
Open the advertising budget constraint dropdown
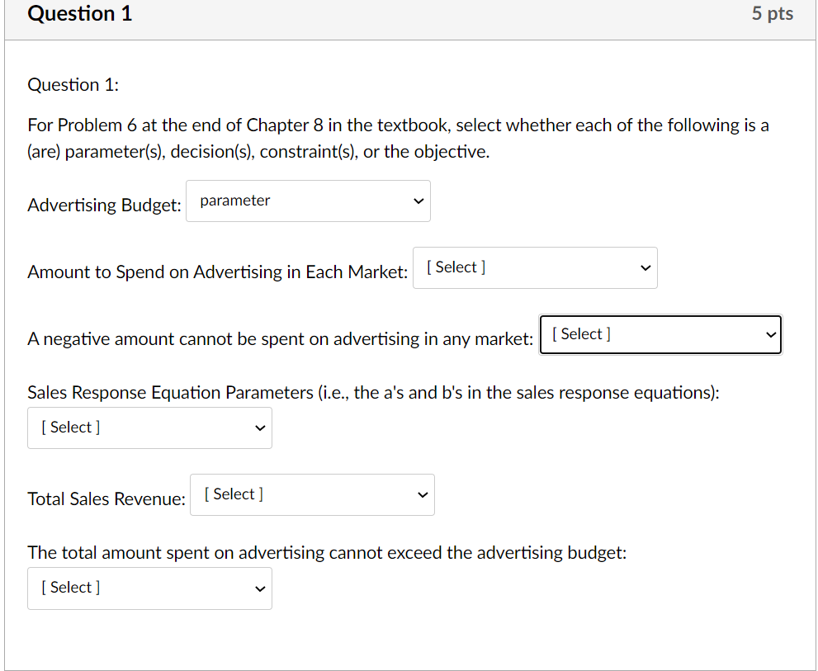(149, 588)
